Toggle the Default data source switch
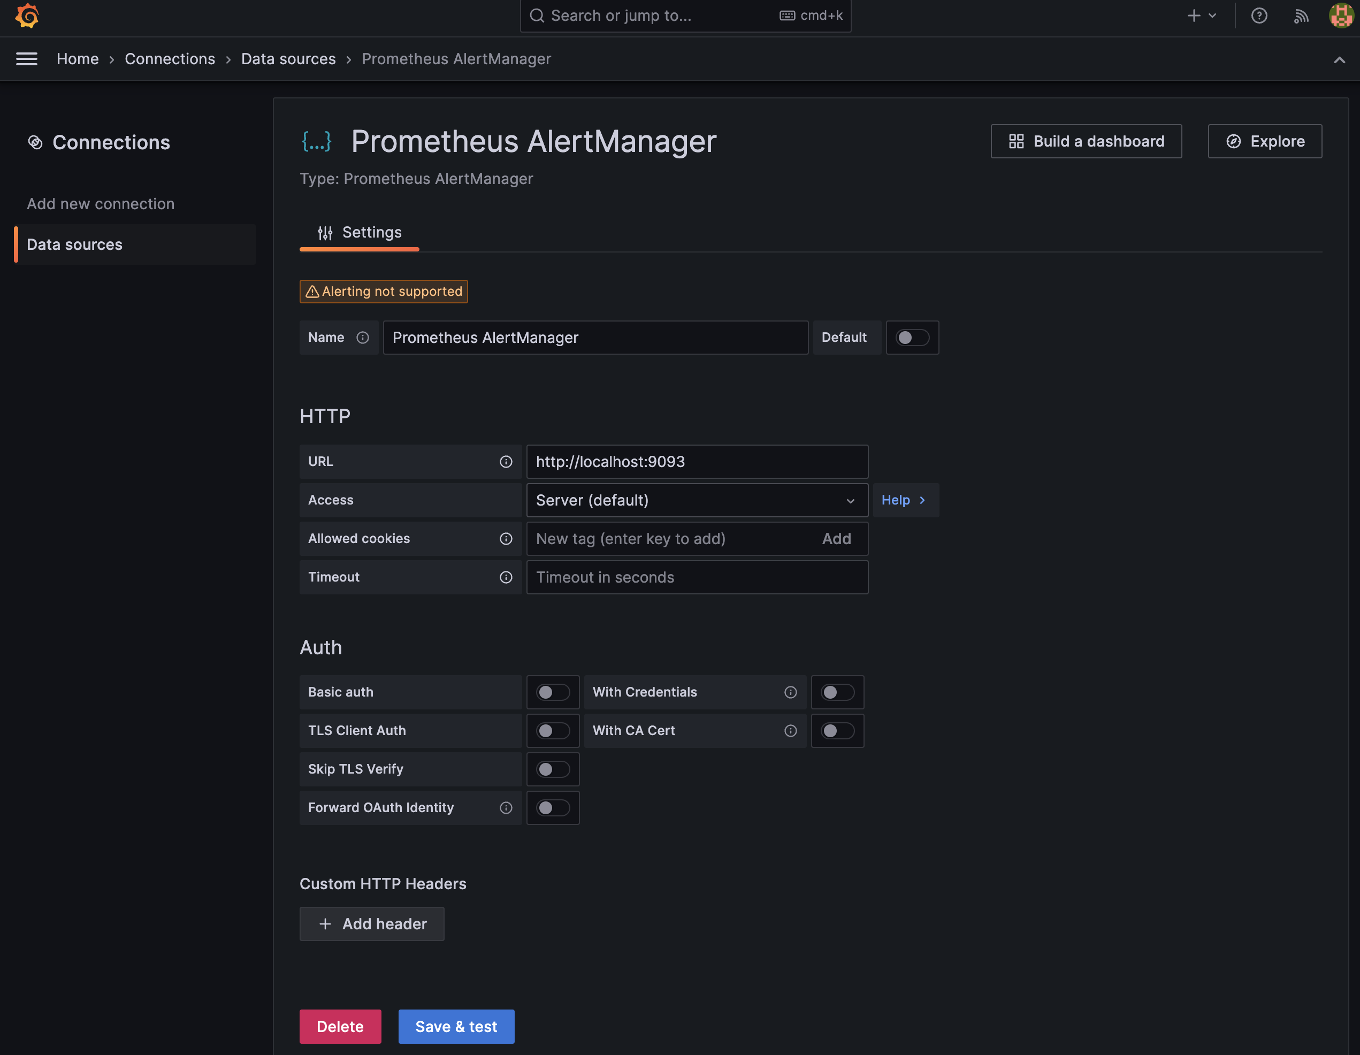This screenshot has width=1360, height=1055. 912,338
